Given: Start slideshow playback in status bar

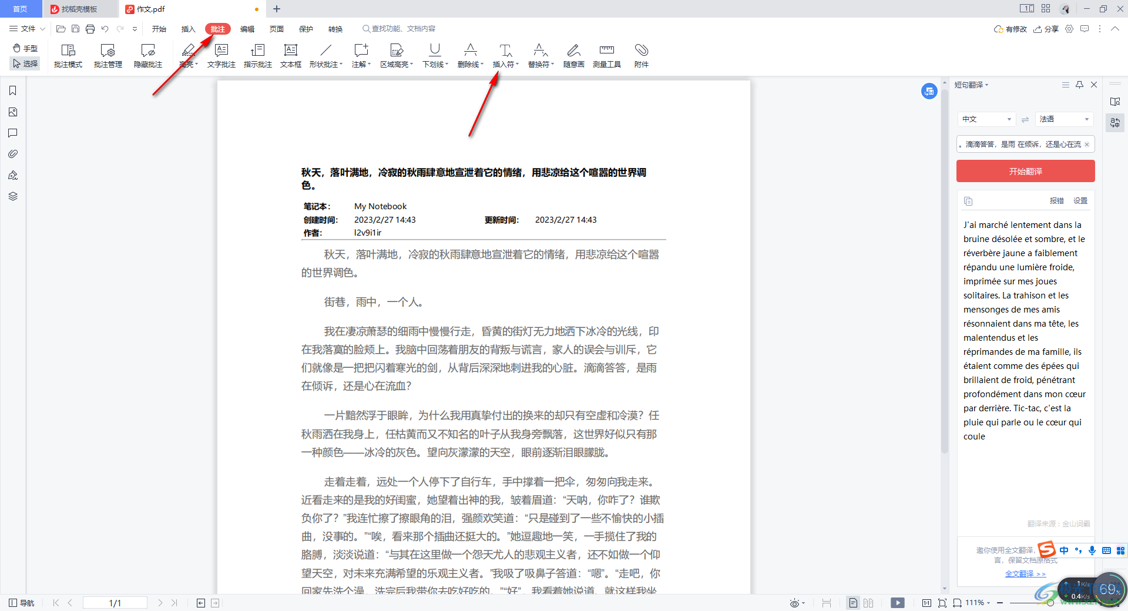Looking at the screenshot, I should 897,603.
